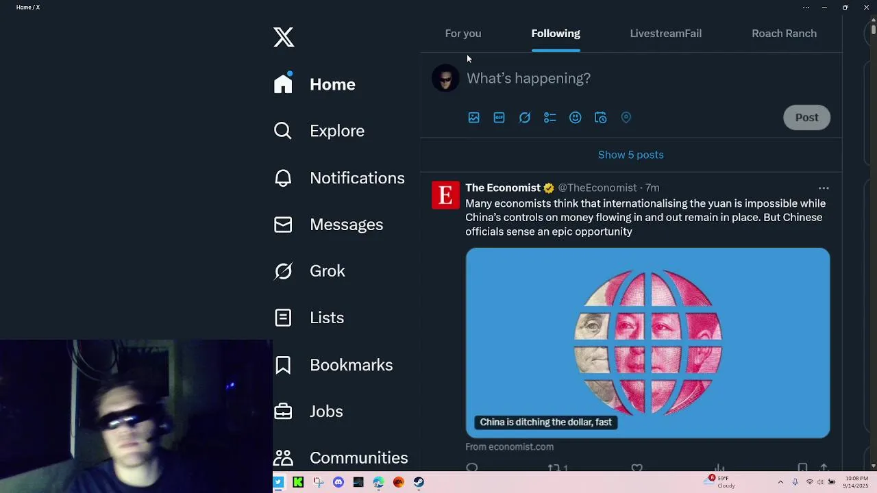
Task: Select the Following tab
Action: (556, 34)
